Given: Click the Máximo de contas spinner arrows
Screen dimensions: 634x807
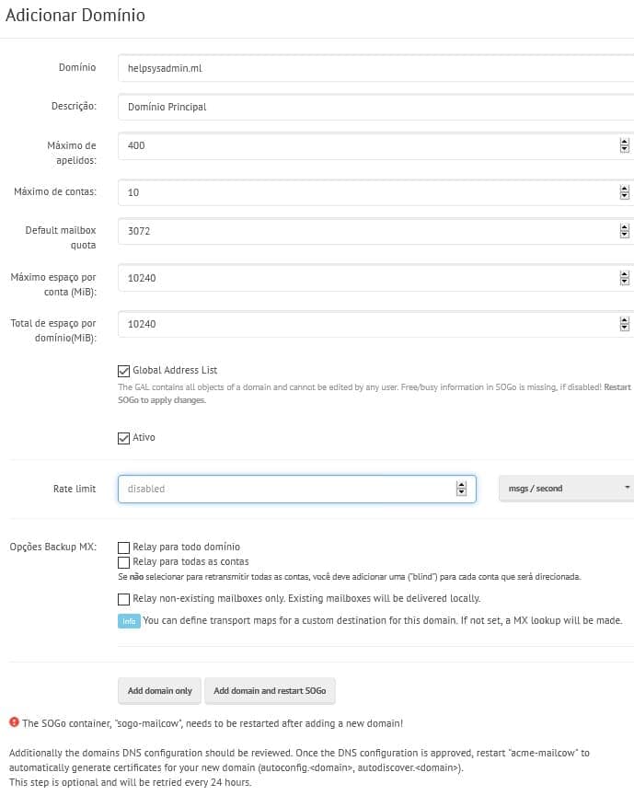Looking at the screenshot, I should coord(624,192).
